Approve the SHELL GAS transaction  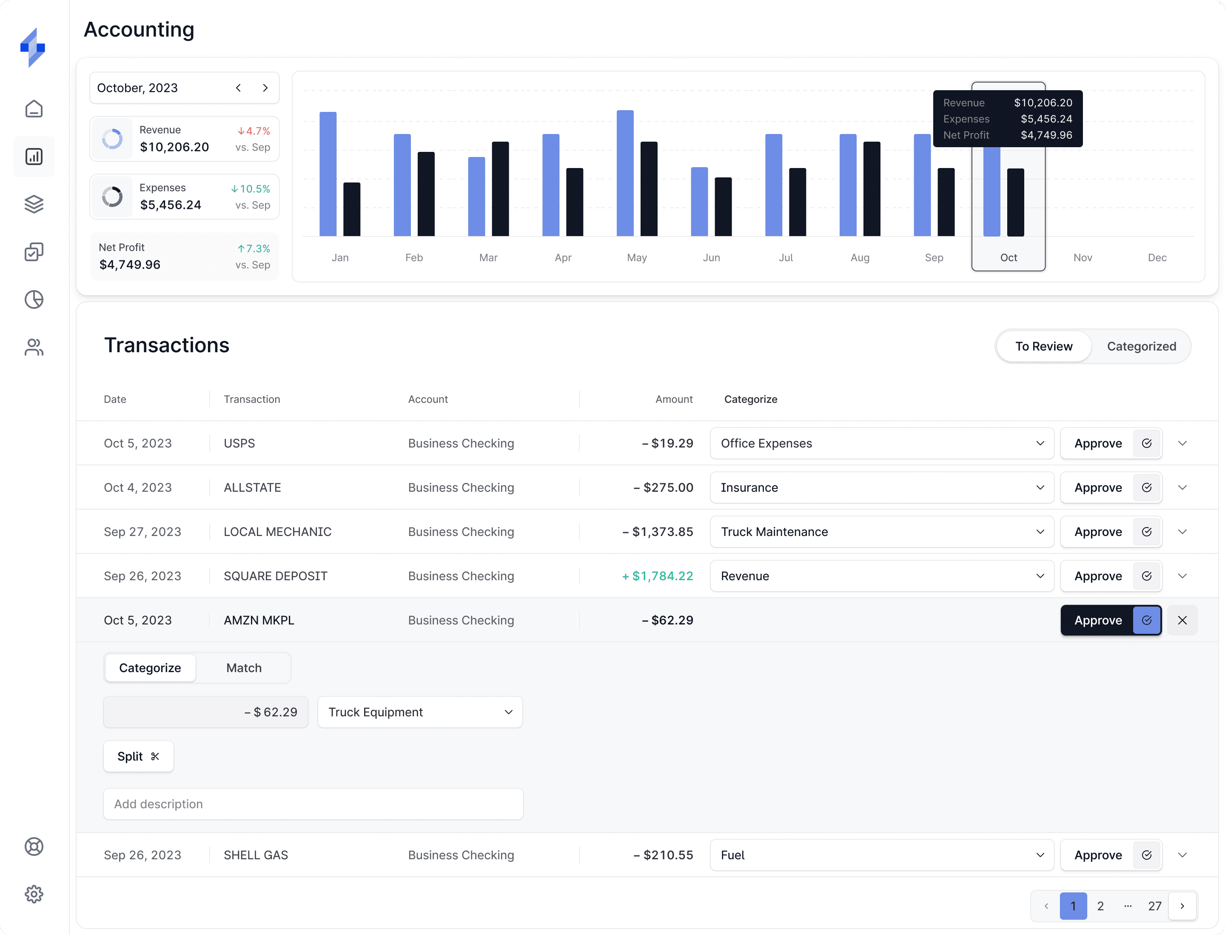click(x=1097, y=855)
